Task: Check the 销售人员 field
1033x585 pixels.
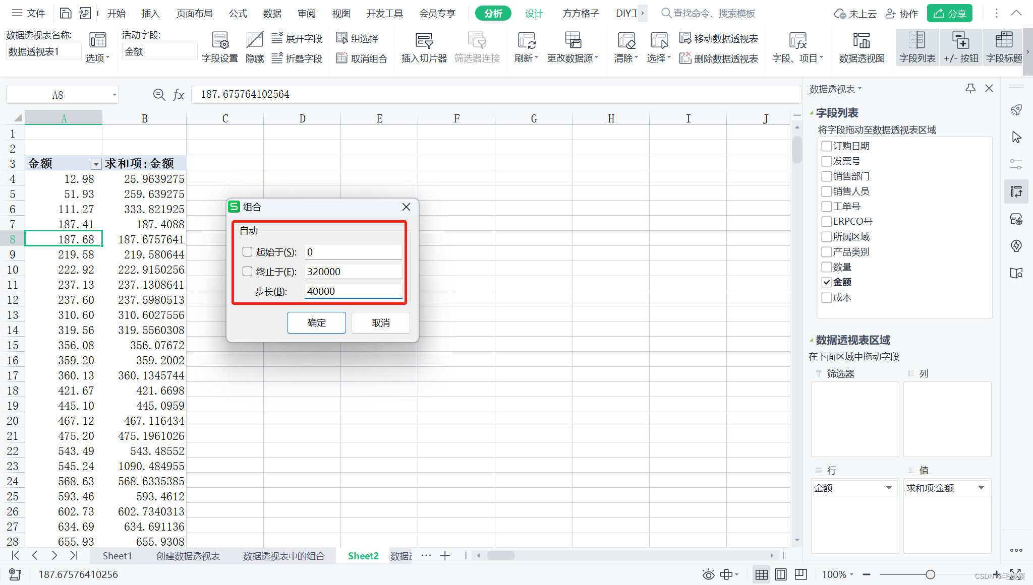Action: click(x=826, y=191)
